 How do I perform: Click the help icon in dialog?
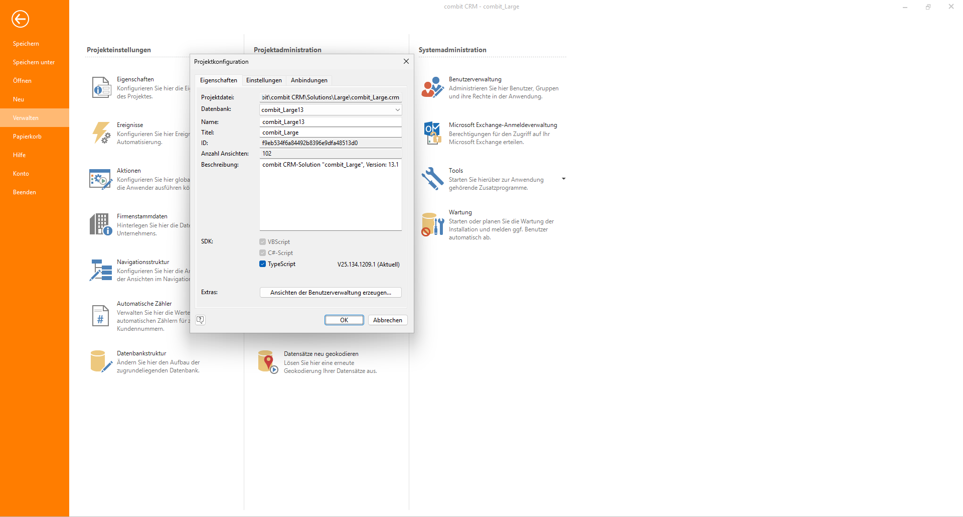(x=200, y=320)
